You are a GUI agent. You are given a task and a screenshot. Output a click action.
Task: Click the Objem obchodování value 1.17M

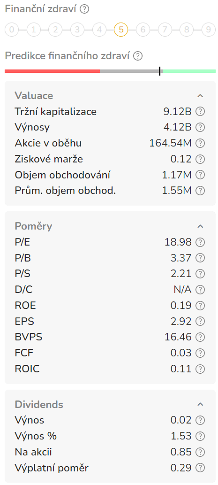(177, 175)
